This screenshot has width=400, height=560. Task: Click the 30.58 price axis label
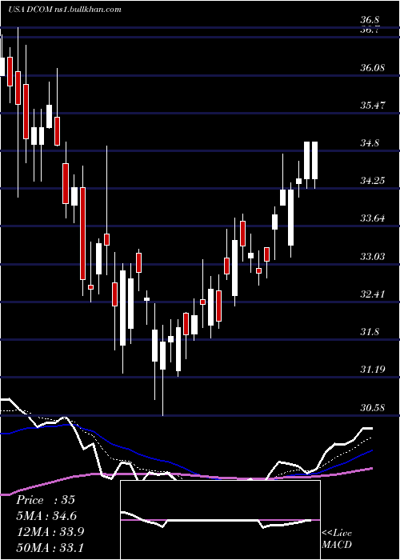pyautogui.click(x=373, y=407)
